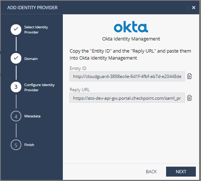
Task: Open the Configure Identity Provider step label
Action: coord(39,88)
